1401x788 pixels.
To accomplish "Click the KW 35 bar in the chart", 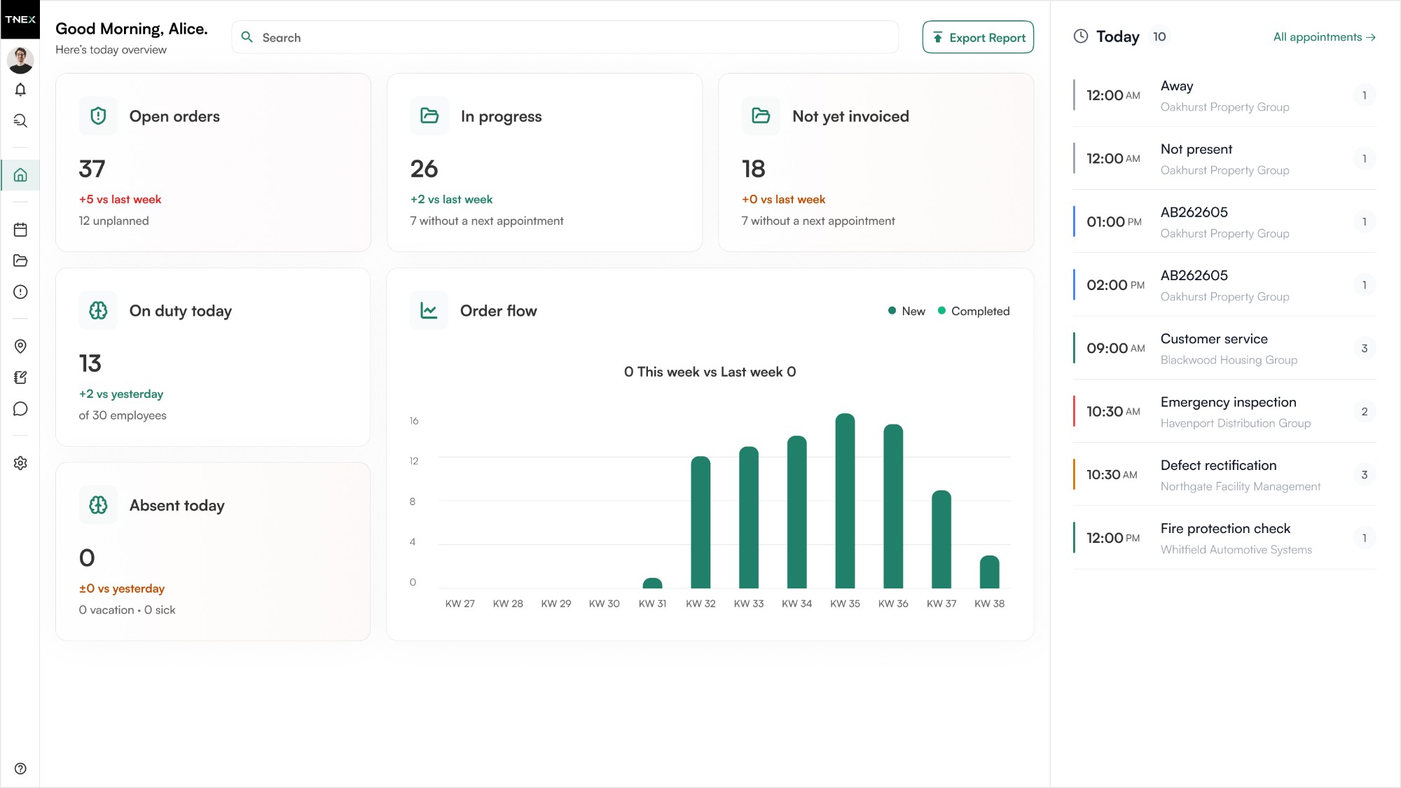I will (x=845, y=501).
